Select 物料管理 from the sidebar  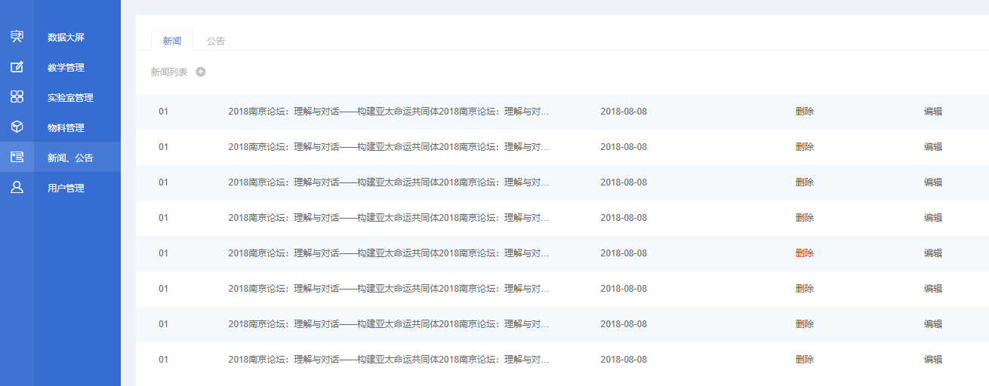[60, 127]
